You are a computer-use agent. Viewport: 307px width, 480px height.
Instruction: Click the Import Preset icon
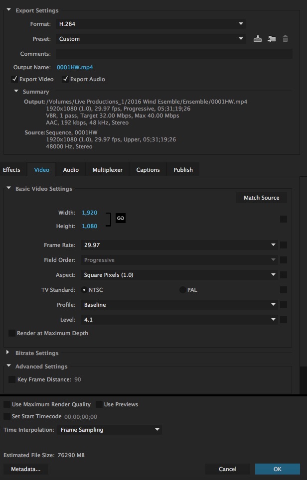point(272,39)
